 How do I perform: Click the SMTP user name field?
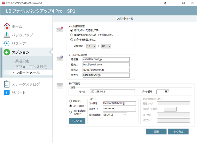click(x=119, y=103)
